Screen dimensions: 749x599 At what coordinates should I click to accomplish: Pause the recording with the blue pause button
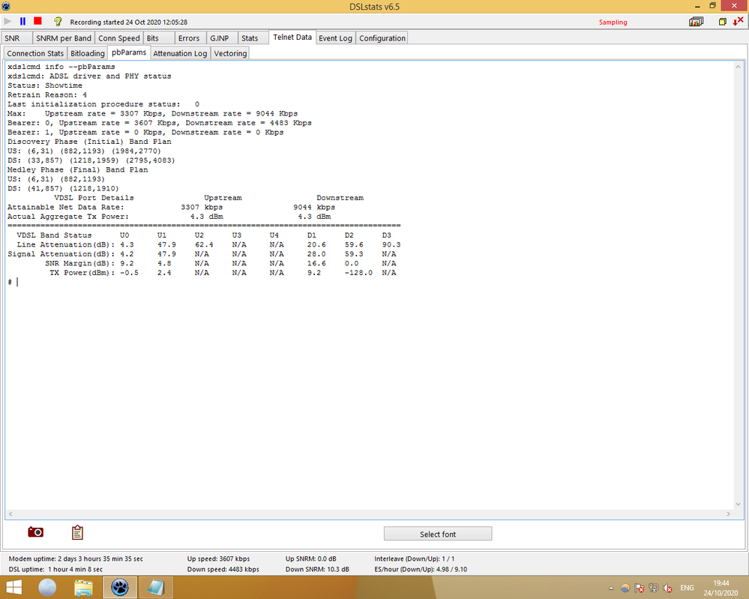[x=22, y=22]
